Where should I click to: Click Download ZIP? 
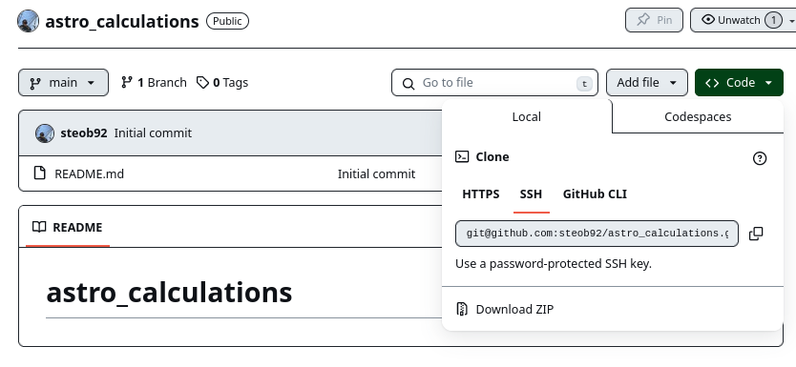point(514,309)
